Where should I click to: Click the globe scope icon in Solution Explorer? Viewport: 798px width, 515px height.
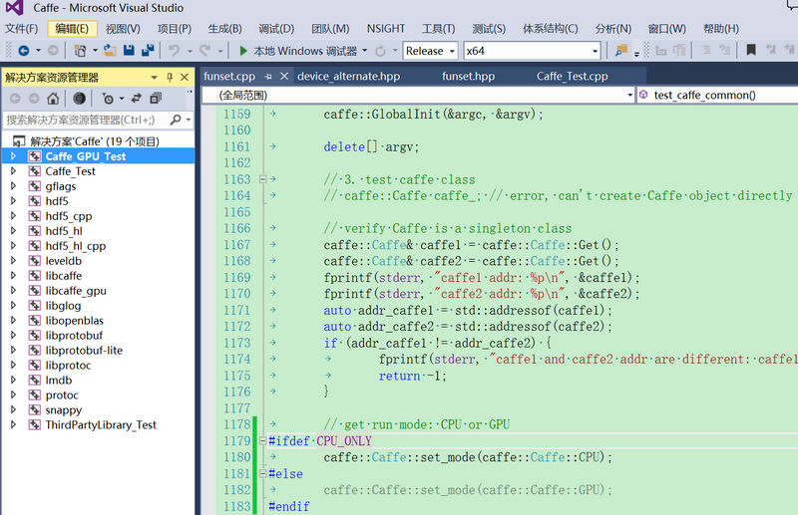79,99
